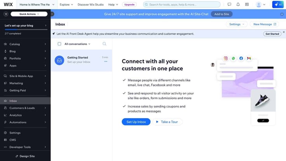Open Discover Wix Studio
This screenshot has height=161, width=286.
point(91,5)
